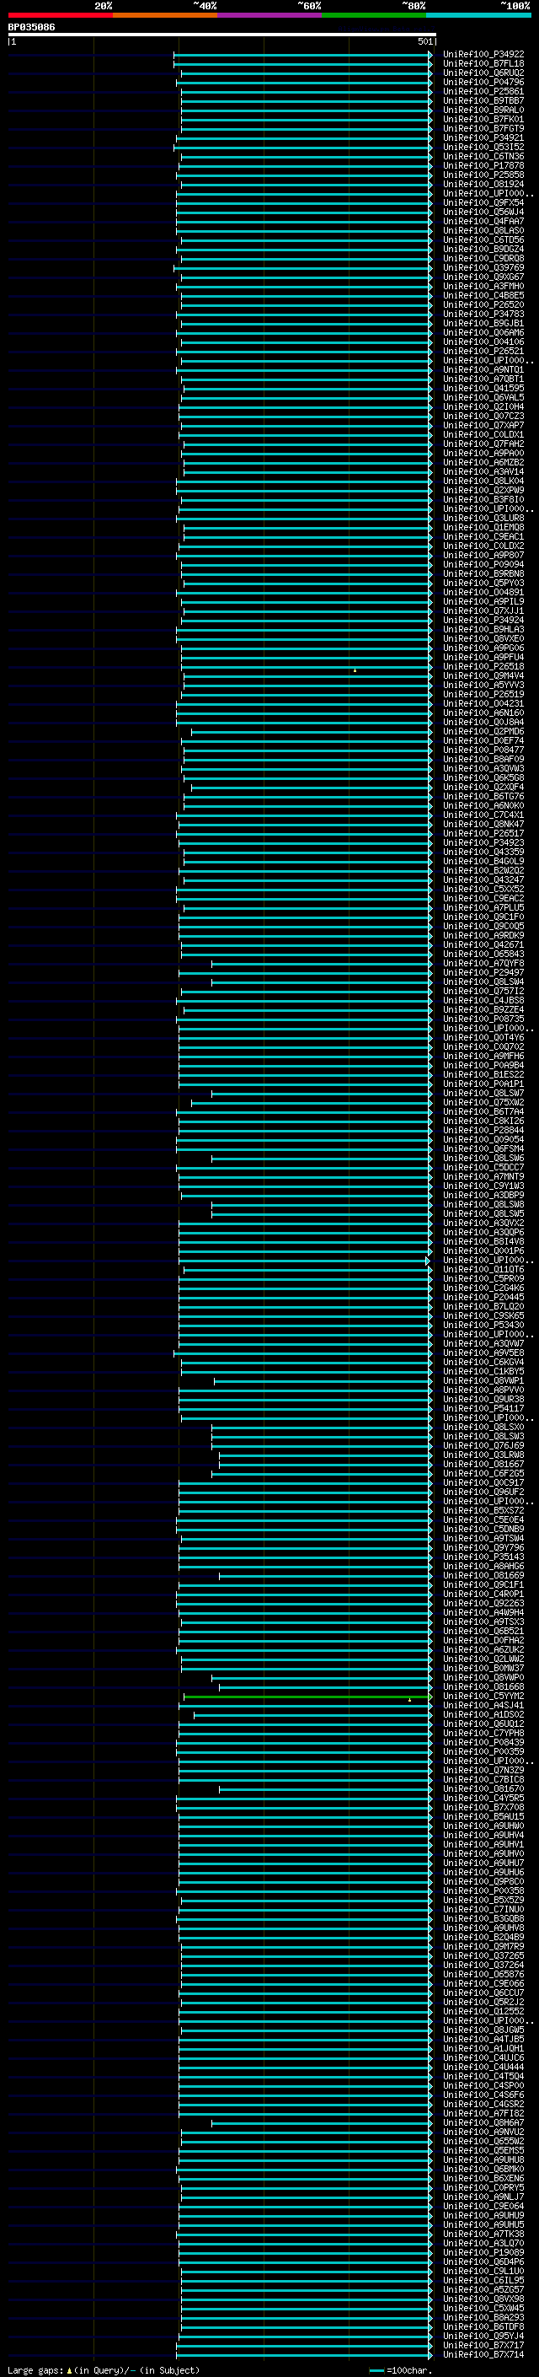Select hit label UniRef100_O81667
Viewport: 539px width, 2377px height.
483,1464
